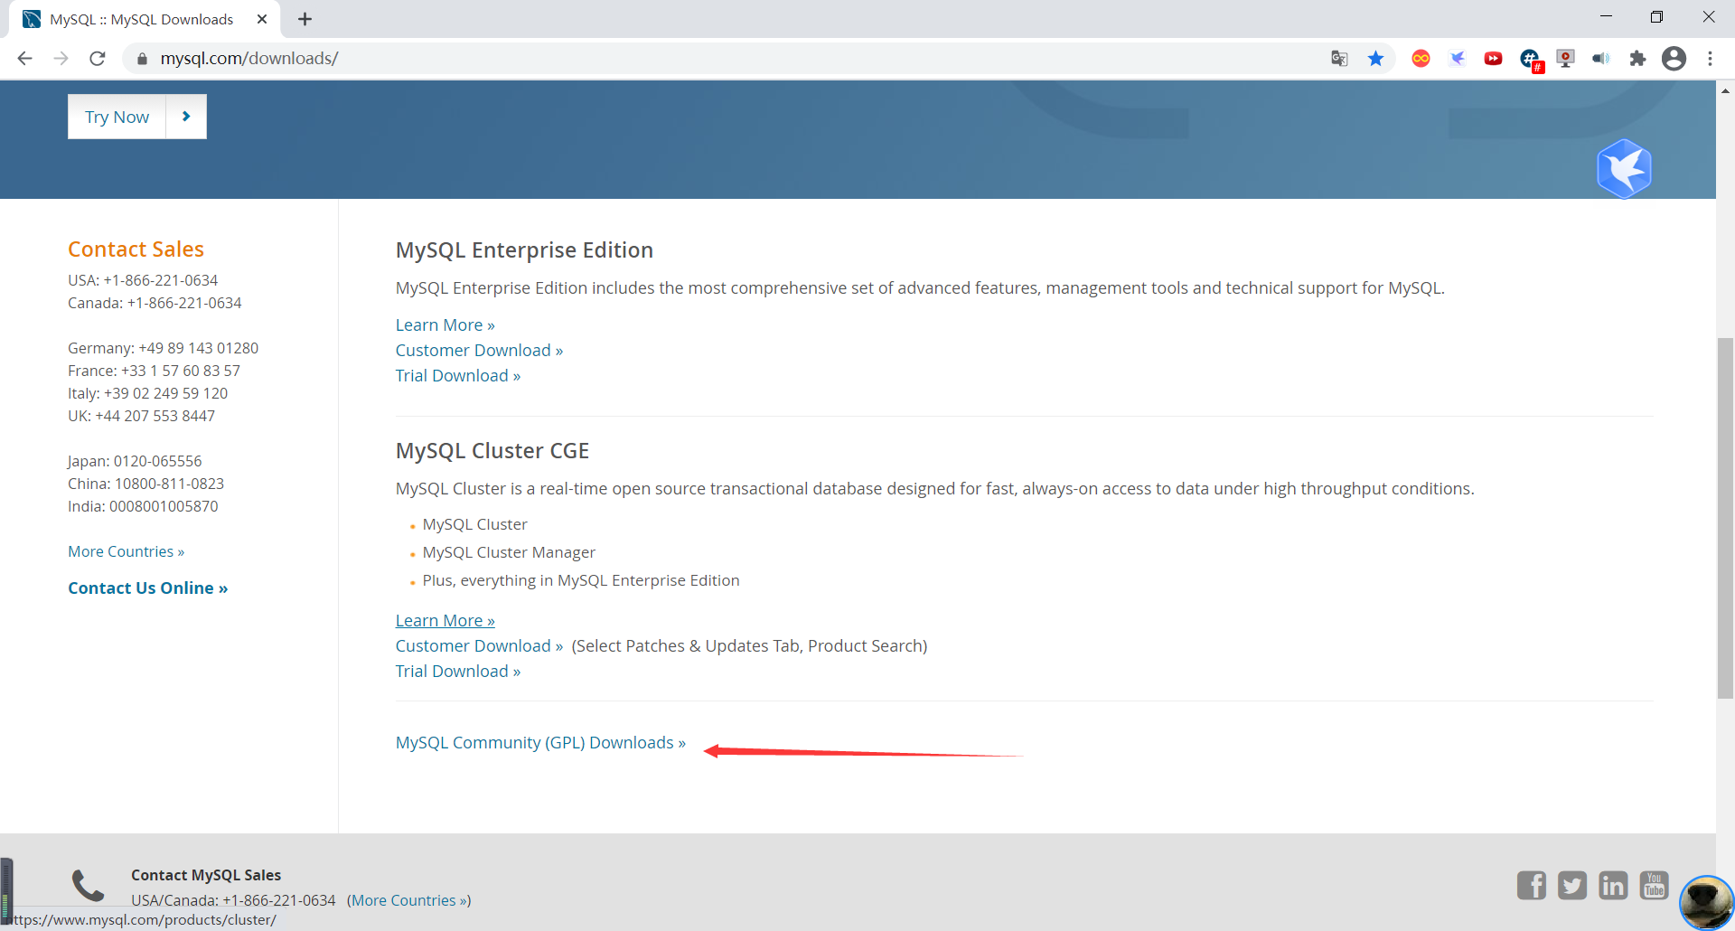Open footer More Countries link
Screen dimensions: 1735x931
[408, 901]
